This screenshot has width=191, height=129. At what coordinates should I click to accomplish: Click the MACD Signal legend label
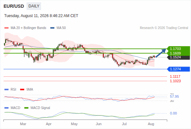click(40, 108)
